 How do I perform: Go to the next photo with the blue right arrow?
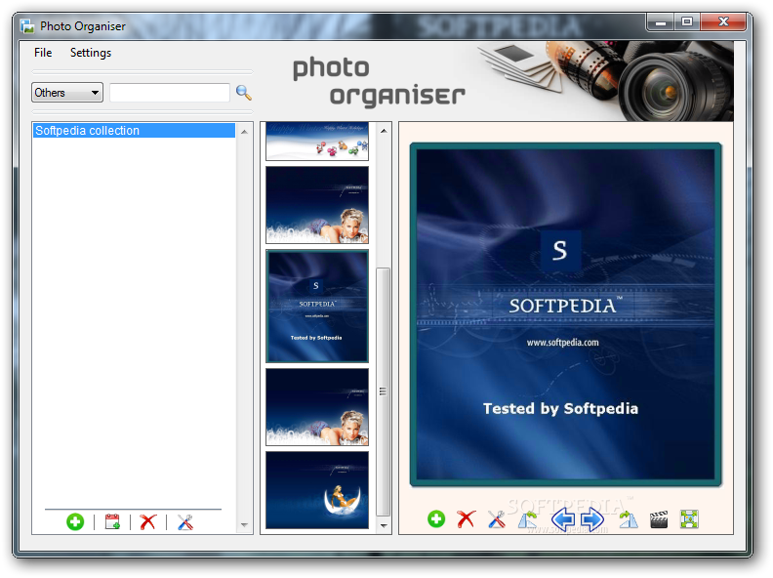pos(592,519)
